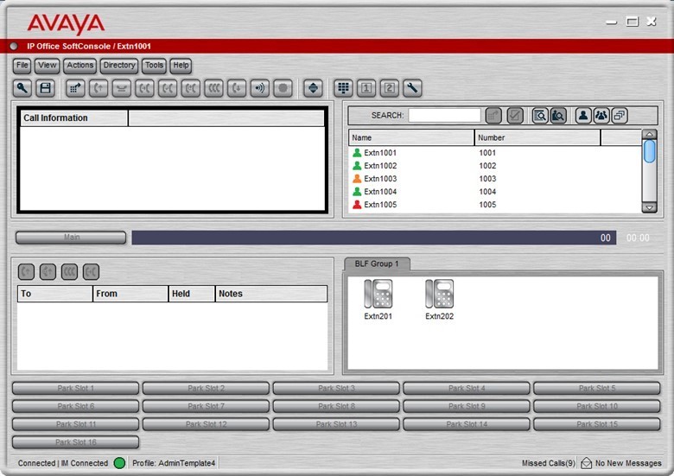Open the View menu
Viewport: 674px width, 476px height.
tap(48, 66)
